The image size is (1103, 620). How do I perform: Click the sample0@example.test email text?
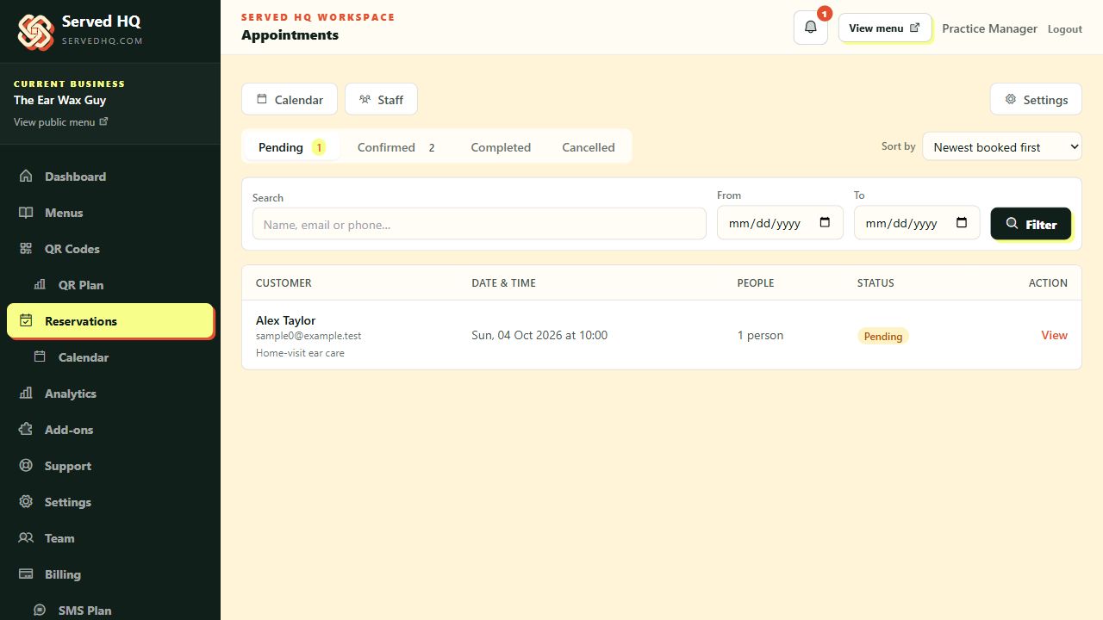pyautogui.click(x=308, y=336)
